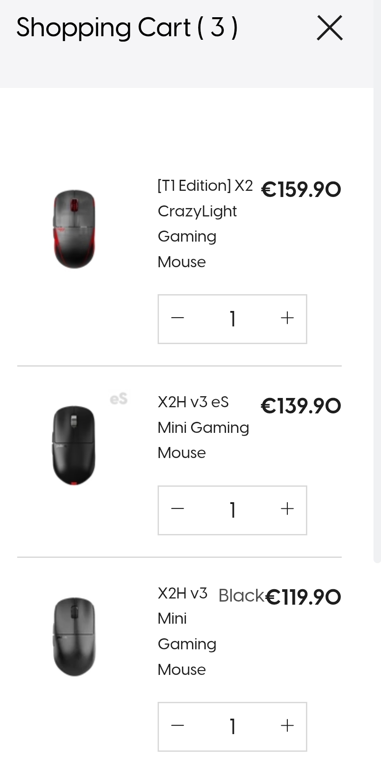The height and width of the screenshot is (769, 381).
Task: Decrease quantity of X2H v3 eS Mini mouse
Action: 177,510
